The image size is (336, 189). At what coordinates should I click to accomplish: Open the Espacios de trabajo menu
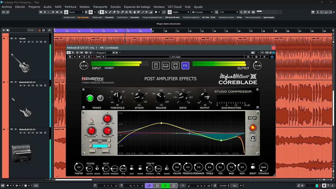(137, 7)
